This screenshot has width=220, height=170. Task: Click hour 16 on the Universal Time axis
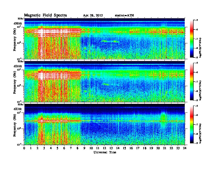[x=131, y=148]
